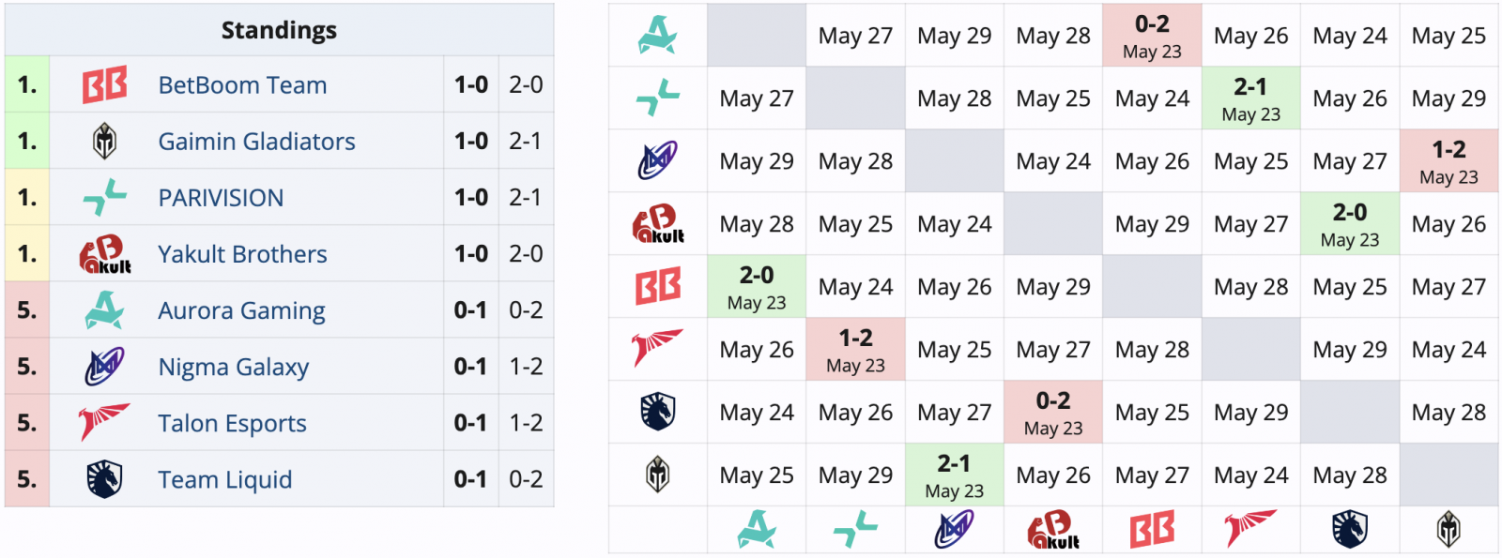Viewport: 1502px width, 558px height.
Task: Open the BetBoom Team link
Action: 242,85
